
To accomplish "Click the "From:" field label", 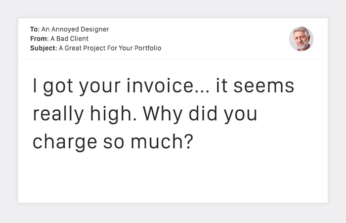I will tap(39, 39).
